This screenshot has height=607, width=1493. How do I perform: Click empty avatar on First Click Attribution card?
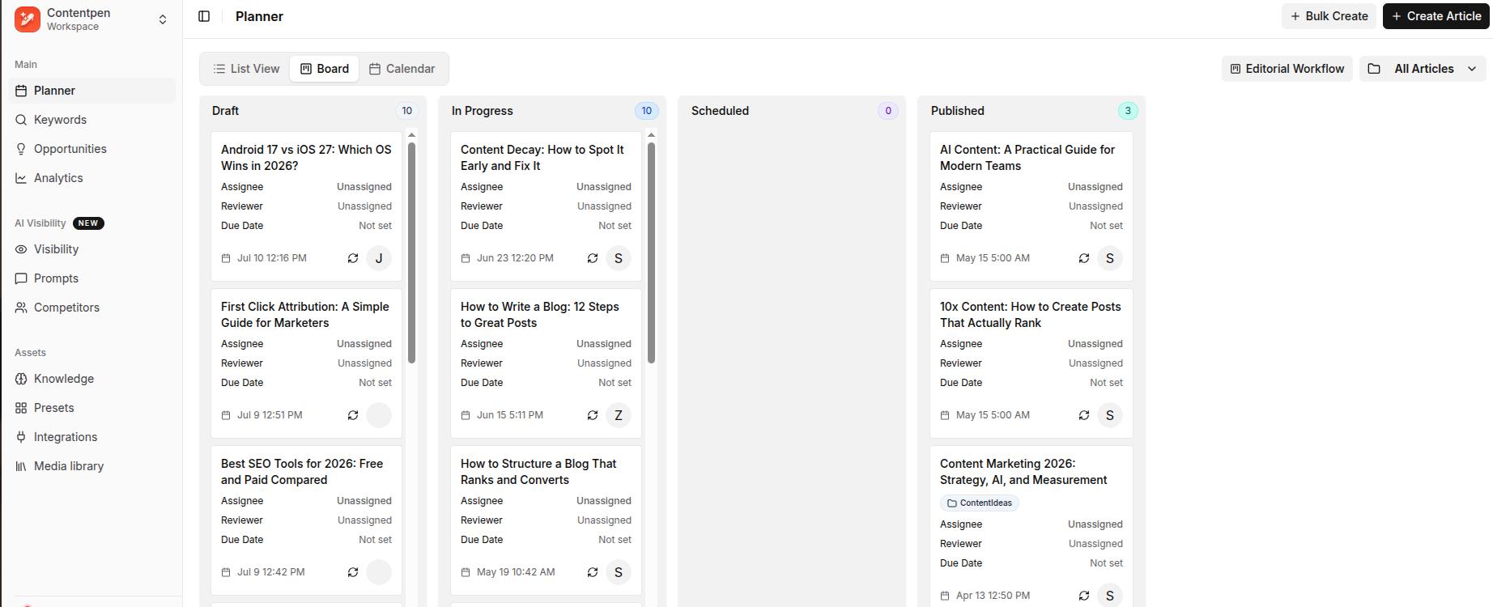[x=379, y=415]
